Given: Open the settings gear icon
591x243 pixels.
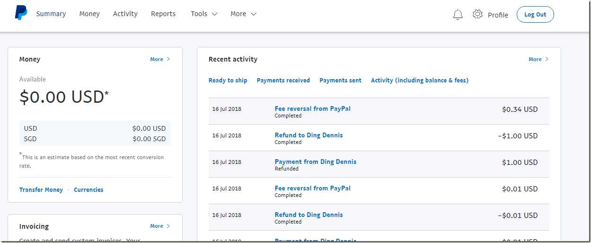Looking at the screenshot, I should [477, 14].
